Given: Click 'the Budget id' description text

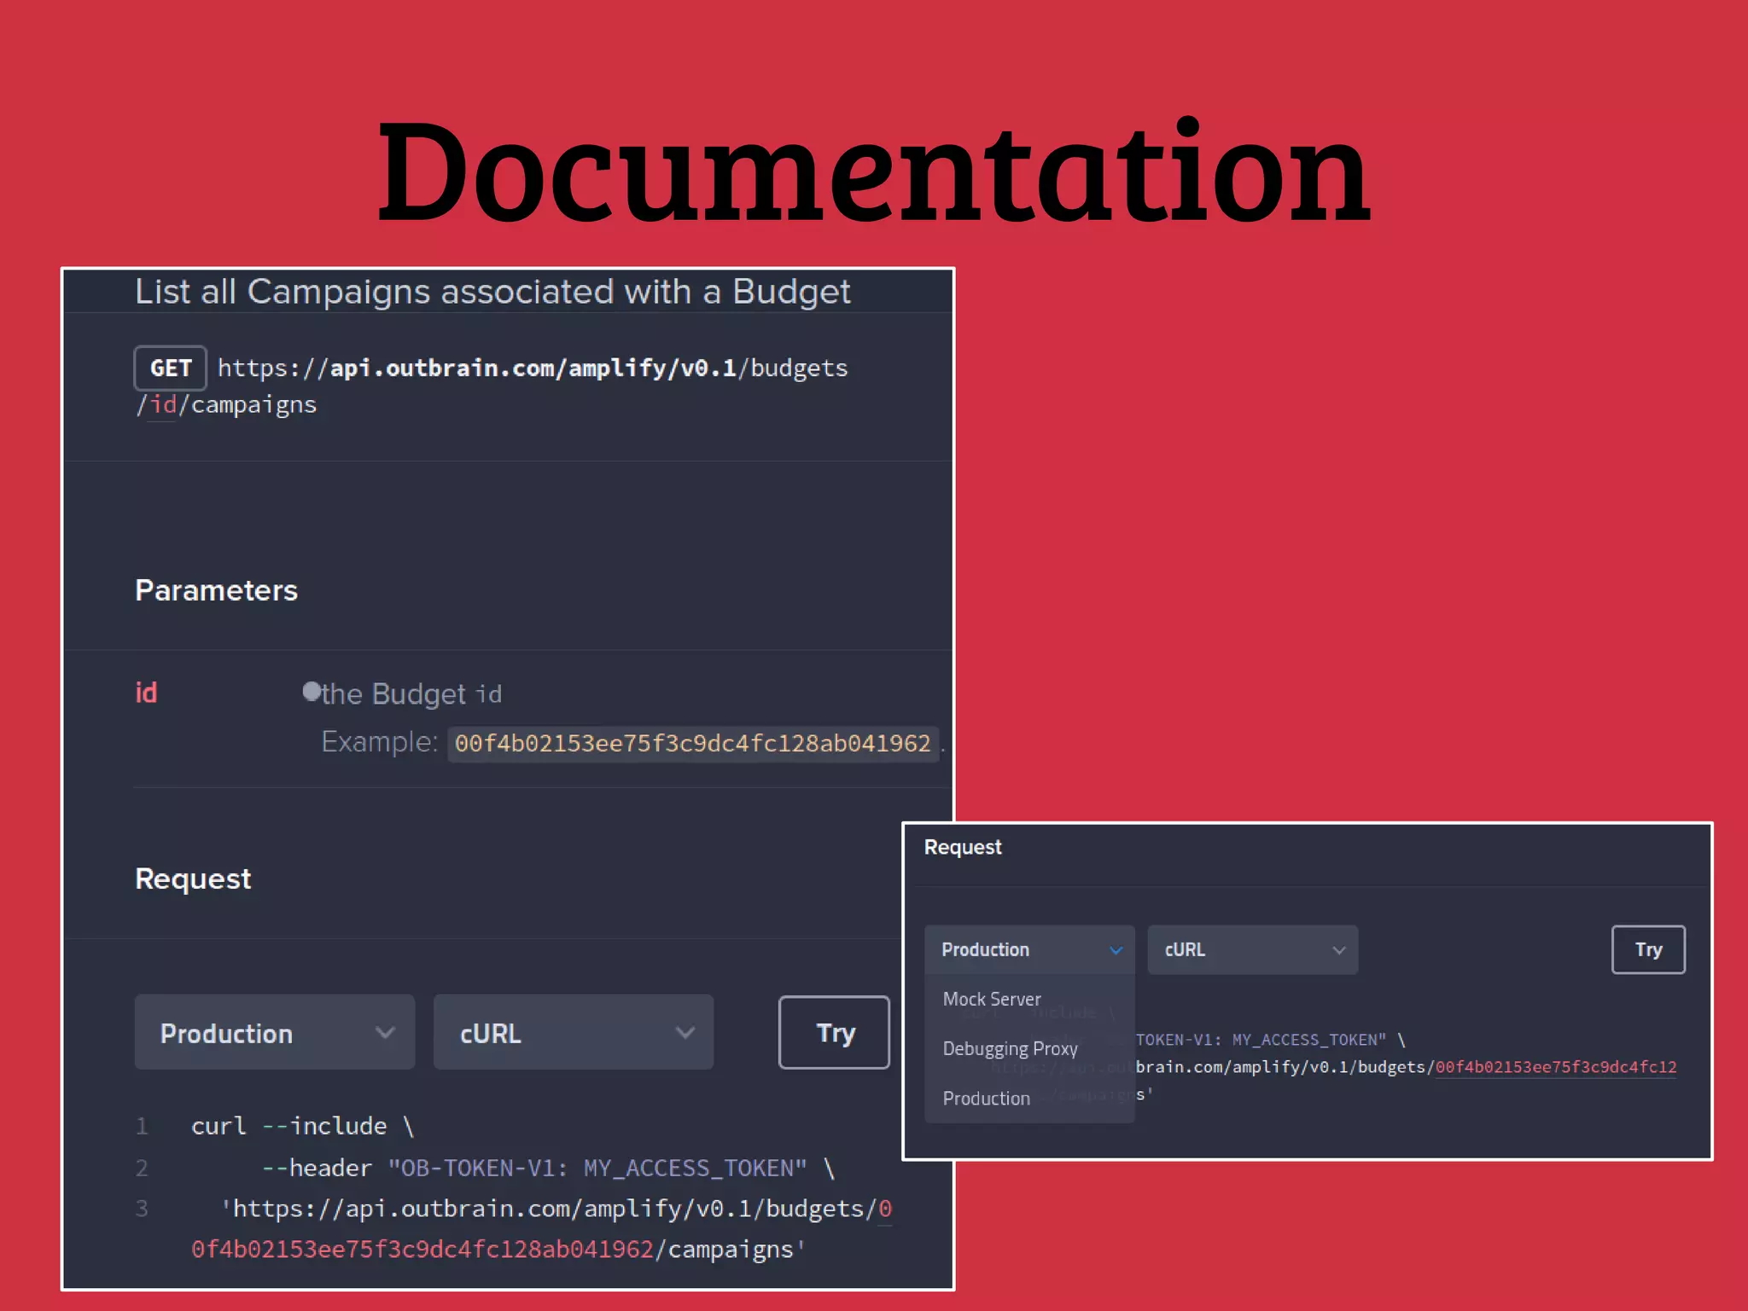Looking at the screenshot, I should tap(411, 694).
